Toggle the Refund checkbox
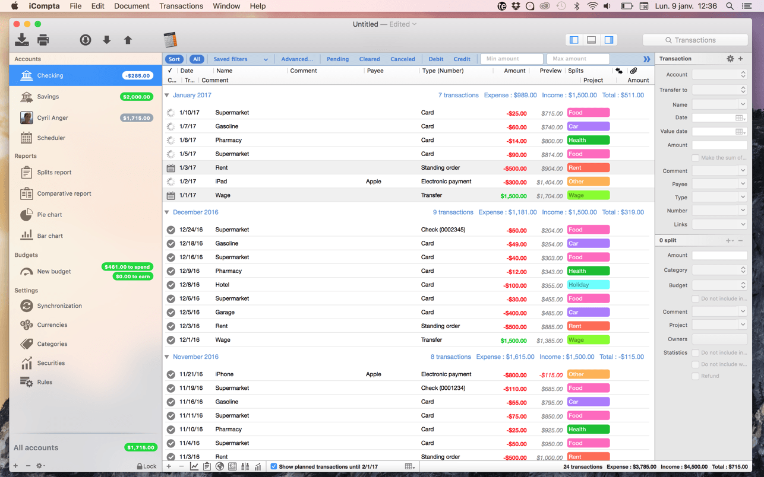Image resolution: width=764 pixels, height=477 pixels. (x=695, y=376)
